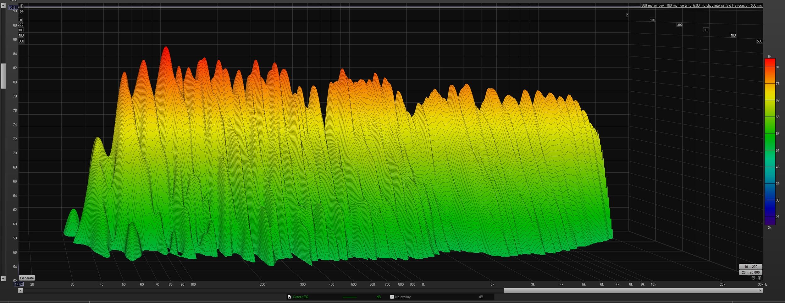Click the vertical scrollbar down arrow
The image size is (785, 303).
[3, 279]
